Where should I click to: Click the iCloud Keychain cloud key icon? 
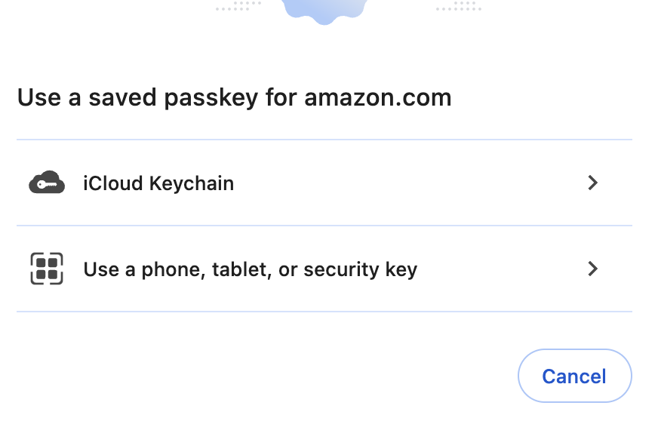[47, 183]
